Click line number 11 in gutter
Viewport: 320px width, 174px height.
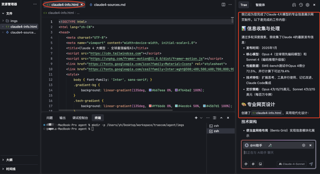pos(50,74)
